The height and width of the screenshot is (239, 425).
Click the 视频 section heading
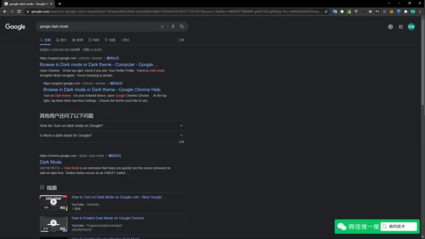(x=52, y=188)
